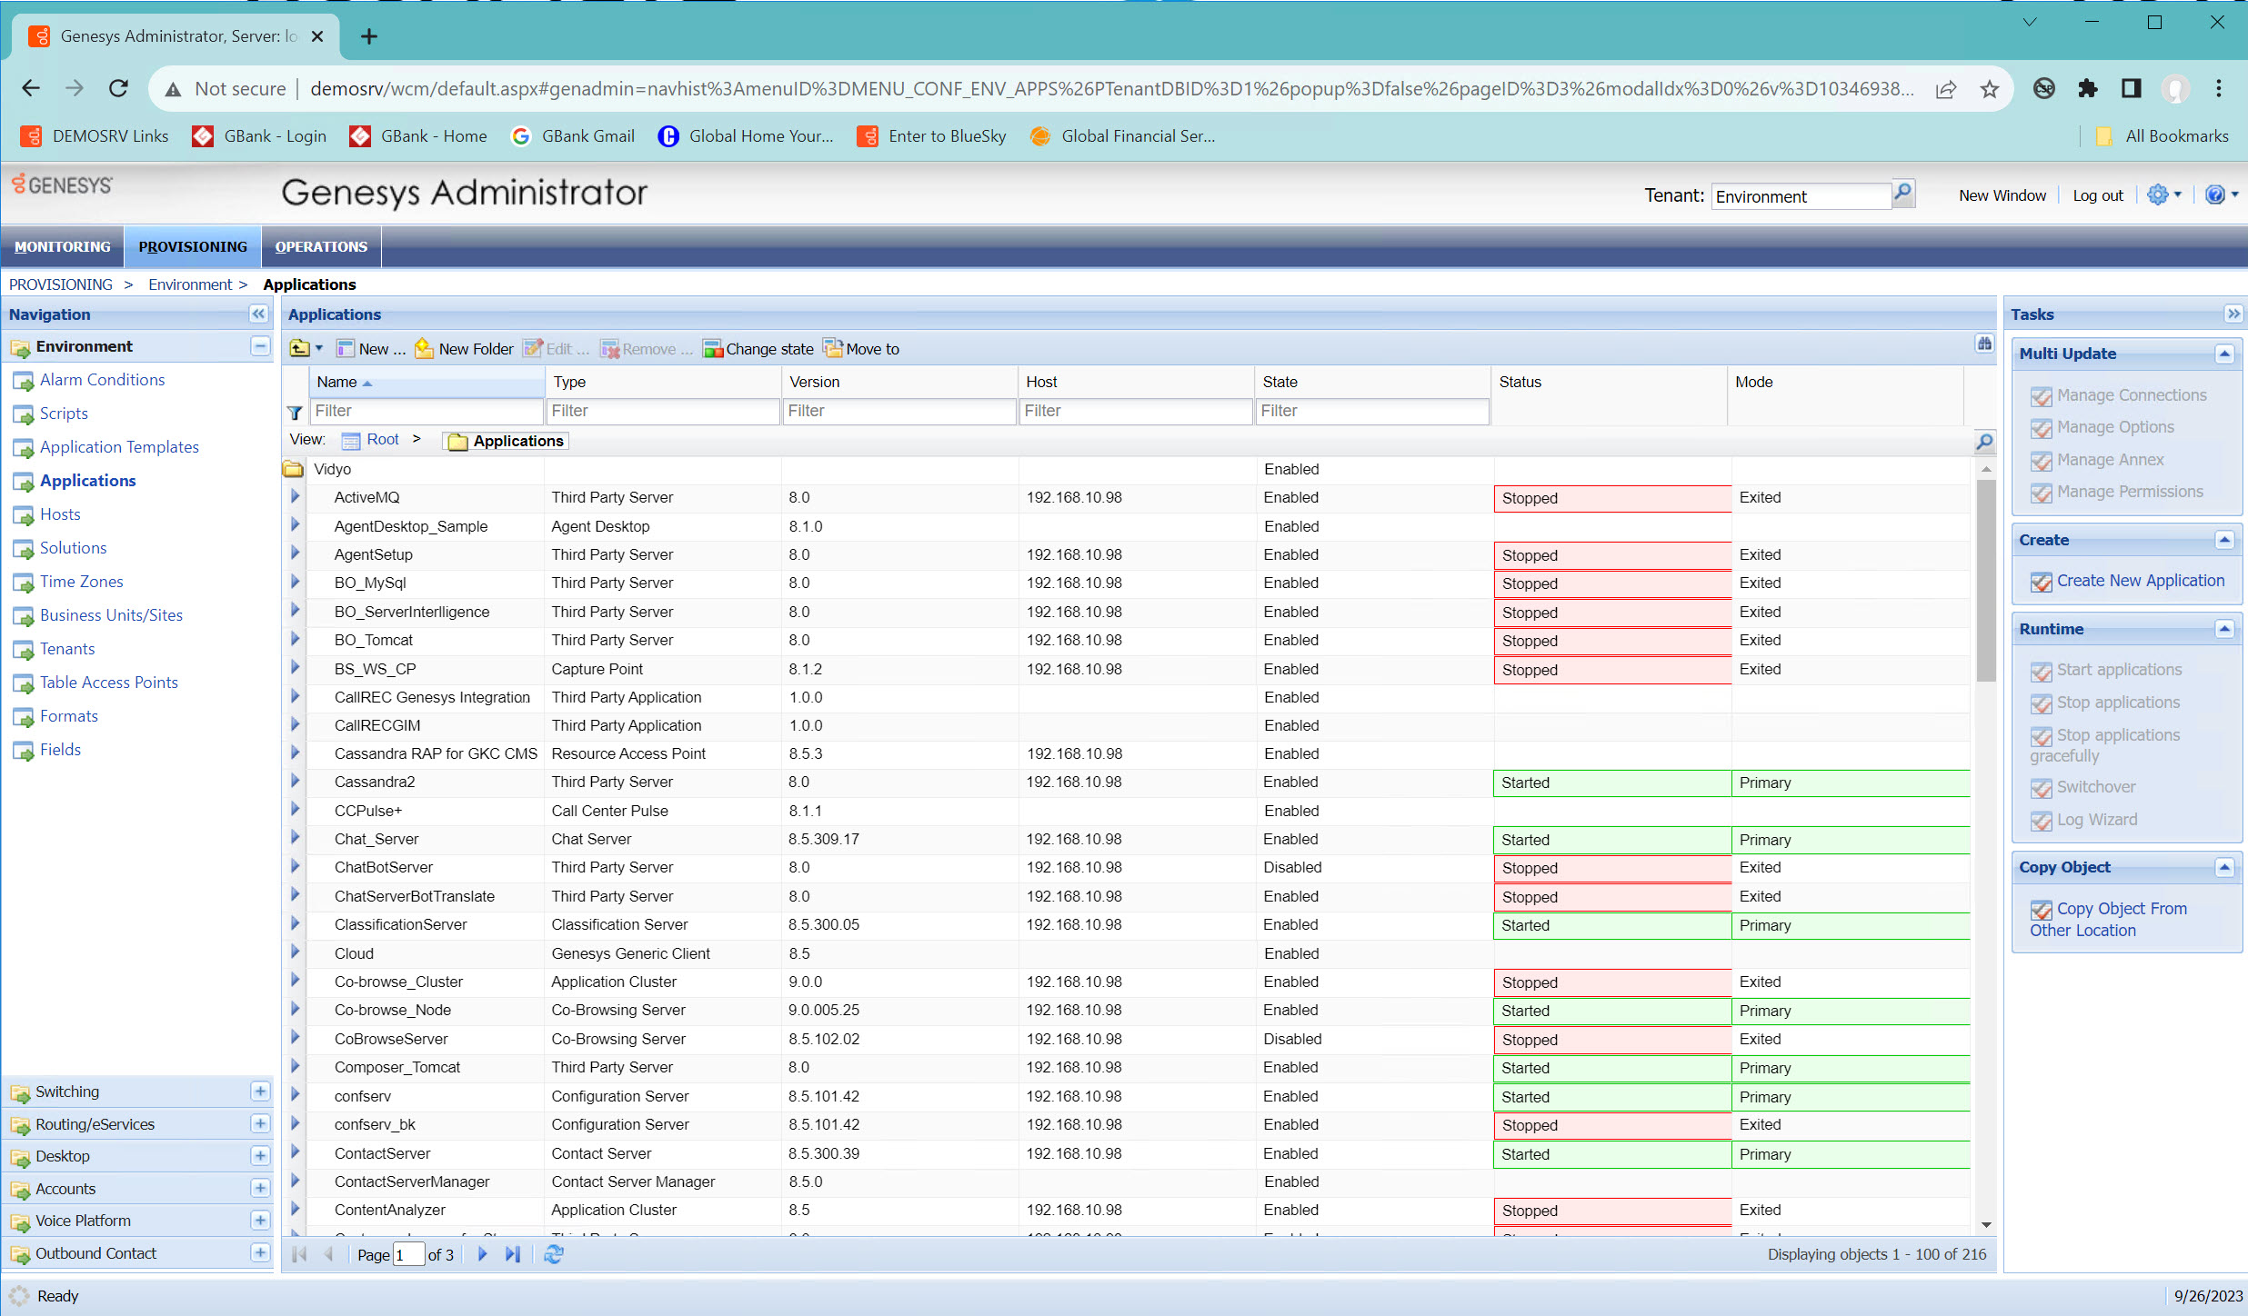This screenshot has width=2248, height=1316.
Task: Click Change state toolbar button
Action: click(x=758, y=349)
